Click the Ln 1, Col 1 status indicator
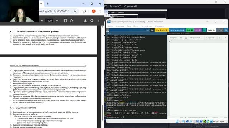Viewport: 229px width, 128px height. (x=215, y=117)
